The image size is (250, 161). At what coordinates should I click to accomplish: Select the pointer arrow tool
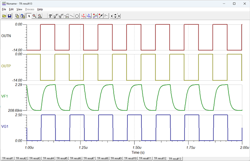click(x=29, y=16)
